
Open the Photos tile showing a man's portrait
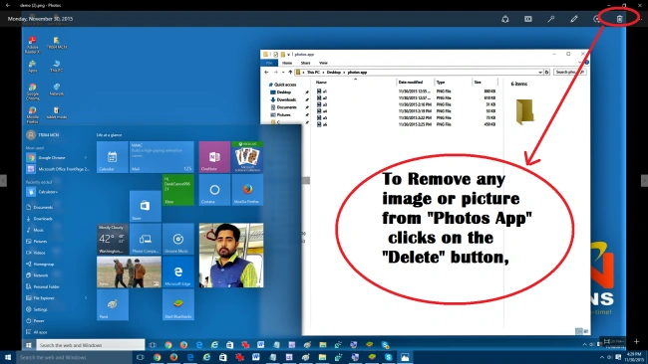pos(231,256)
